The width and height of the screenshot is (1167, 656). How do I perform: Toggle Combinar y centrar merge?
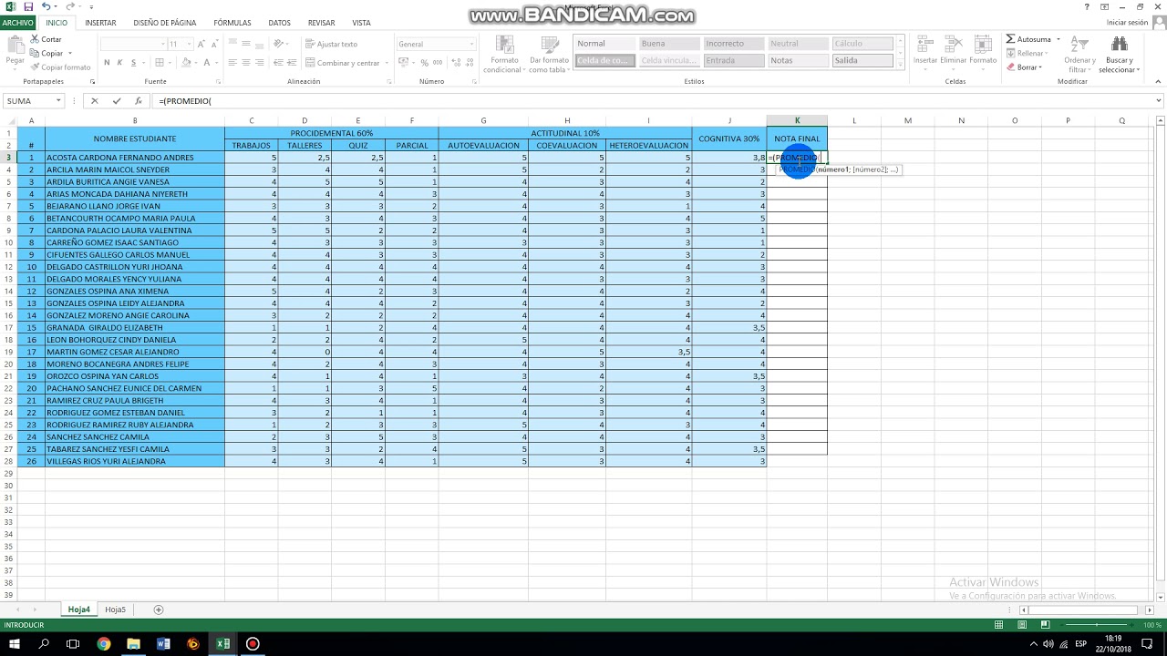342,63
